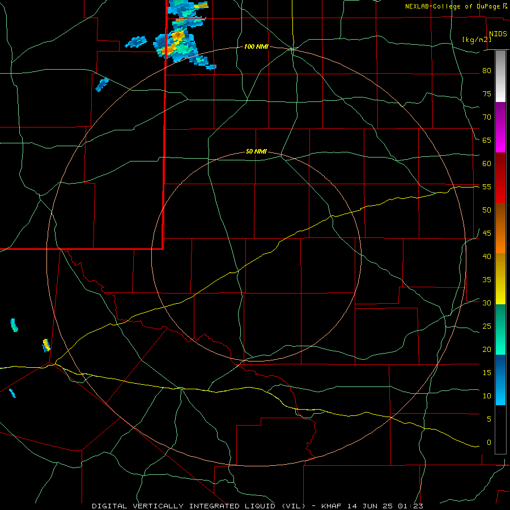Viewport: 510px width, 510px height.
Task: Click the scale value 80 label
Action: (487, 71)
